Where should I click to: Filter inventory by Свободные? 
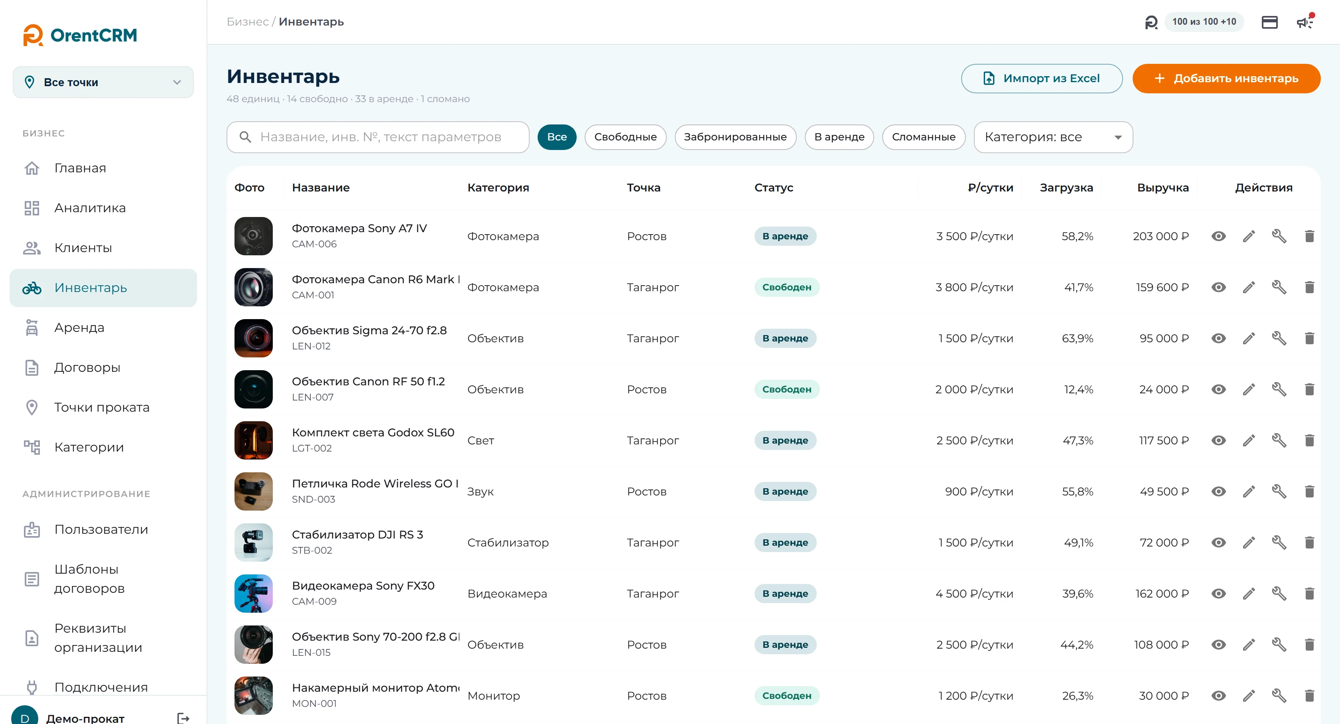coord(625,137)
